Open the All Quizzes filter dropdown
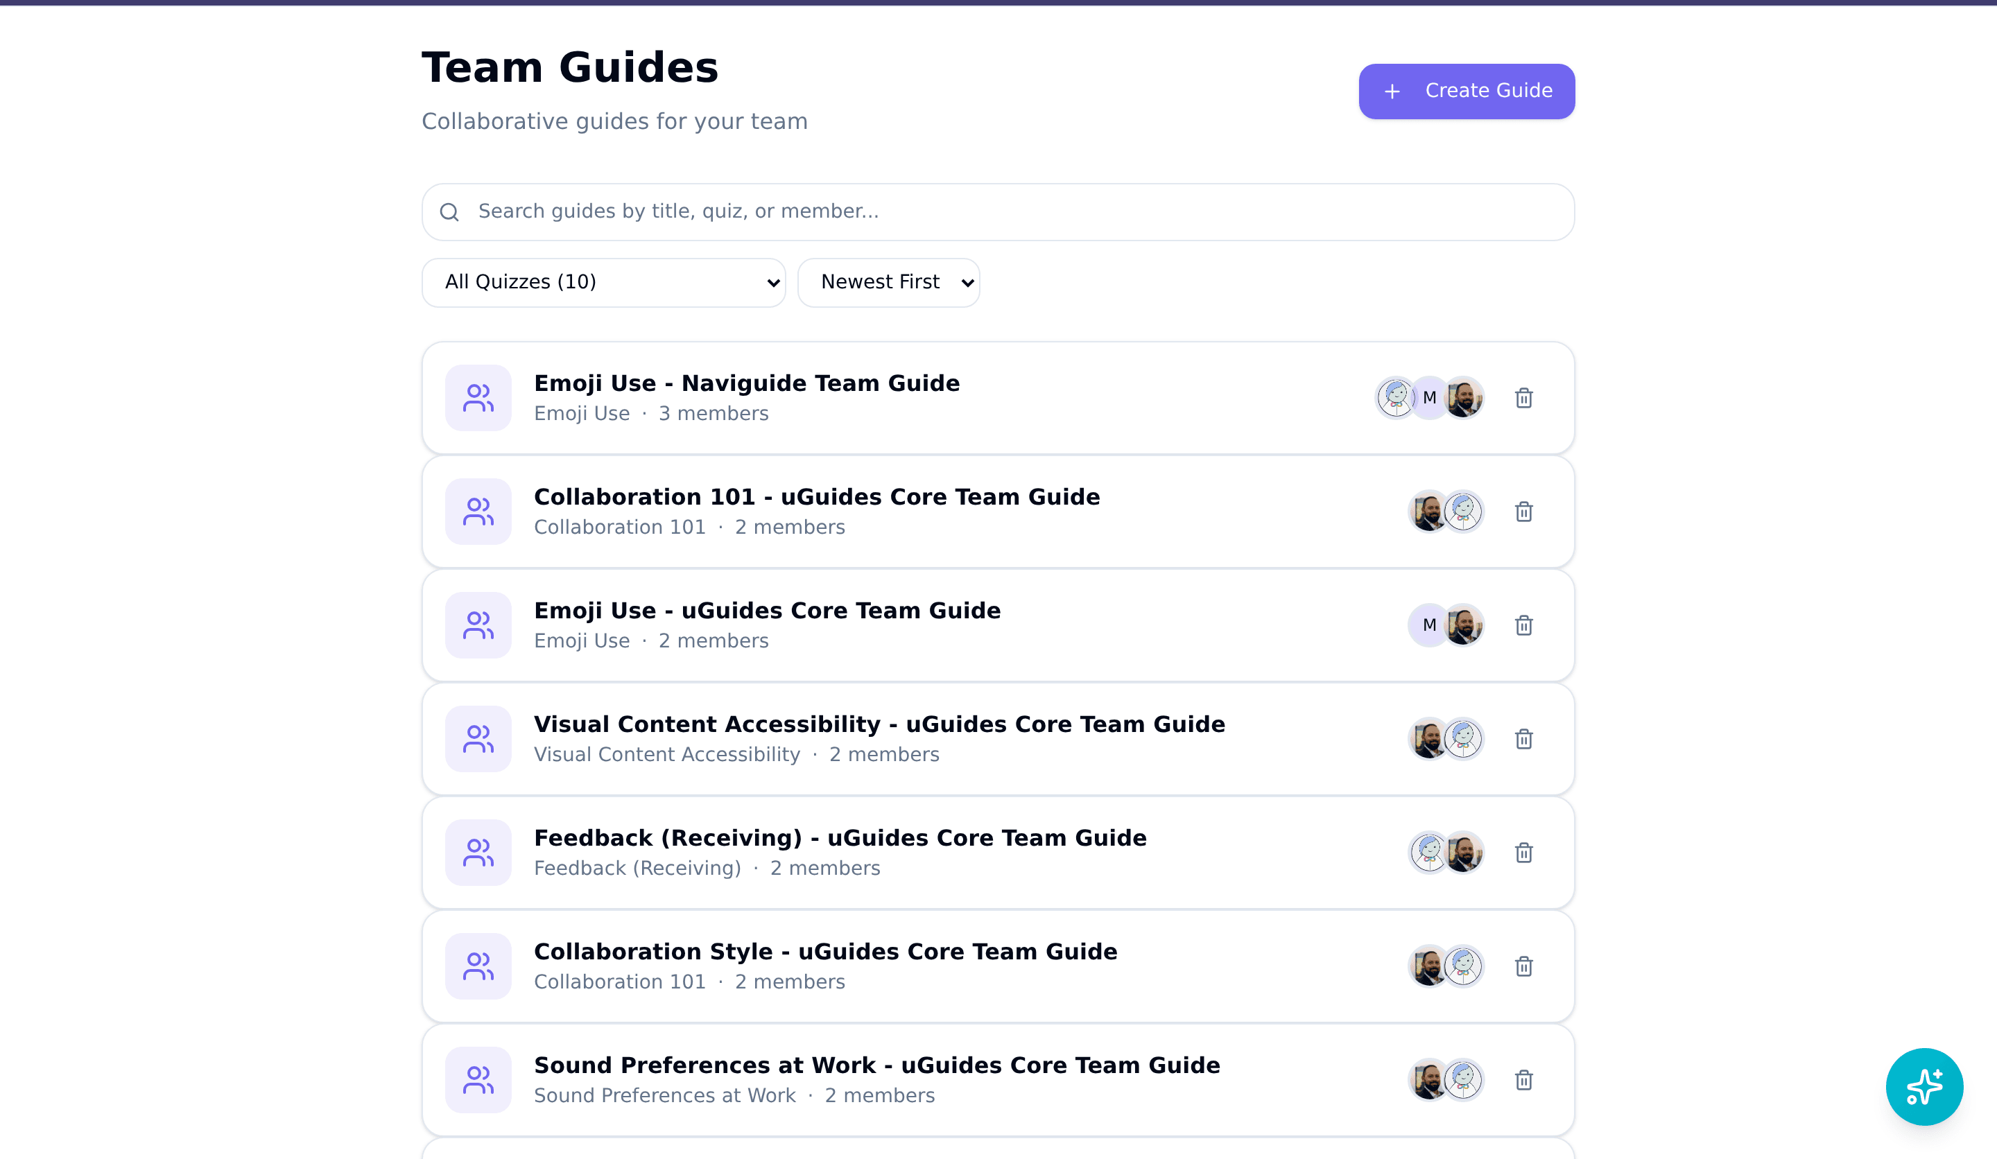The height and width of the screenshot is (1159, 1997). click(603, 282)
